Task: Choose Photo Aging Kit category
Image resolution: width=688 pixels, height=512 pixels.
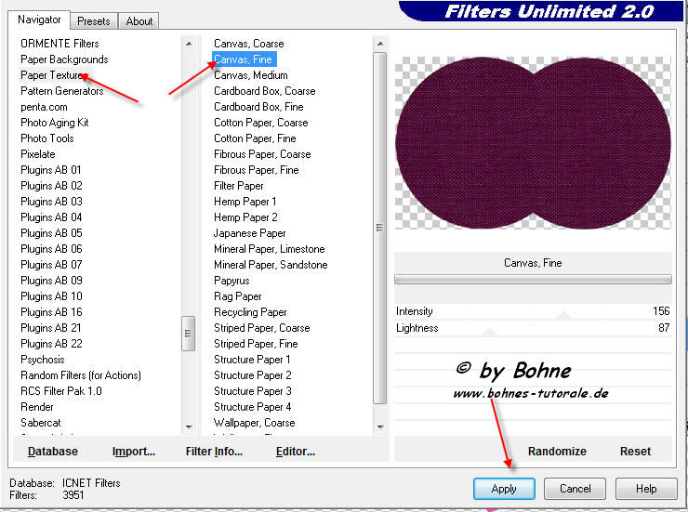Action: coord(55,123)
